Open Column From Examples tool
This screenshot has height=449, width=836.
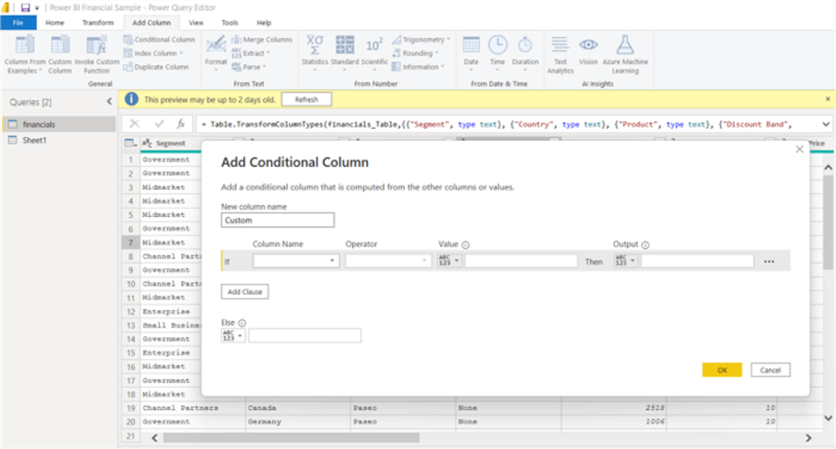point(24,55)
